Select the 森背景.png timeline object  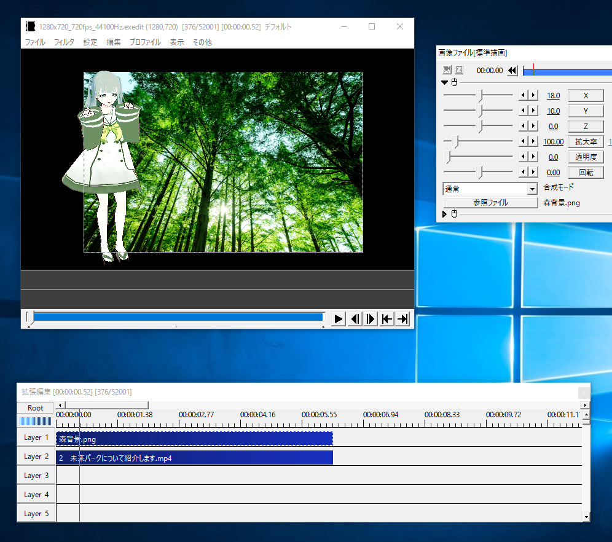tap(194, 439)
